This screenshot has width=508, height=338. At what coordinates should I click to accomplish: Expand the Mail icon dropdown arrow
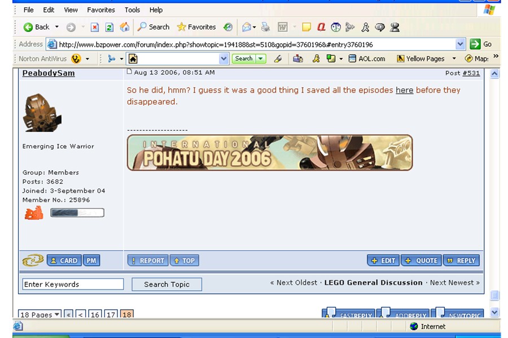pyautogui.click(x=255, y=27)
